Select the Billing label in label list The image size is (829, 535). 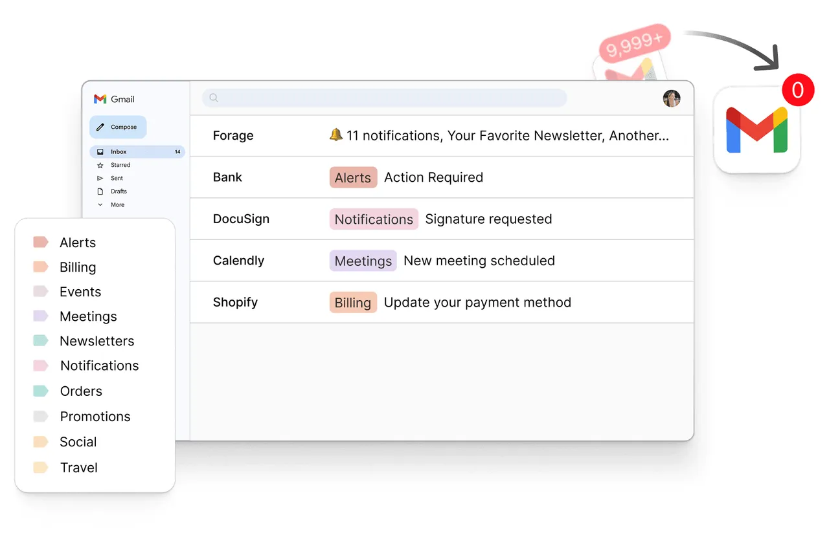[x=65, y=267]
